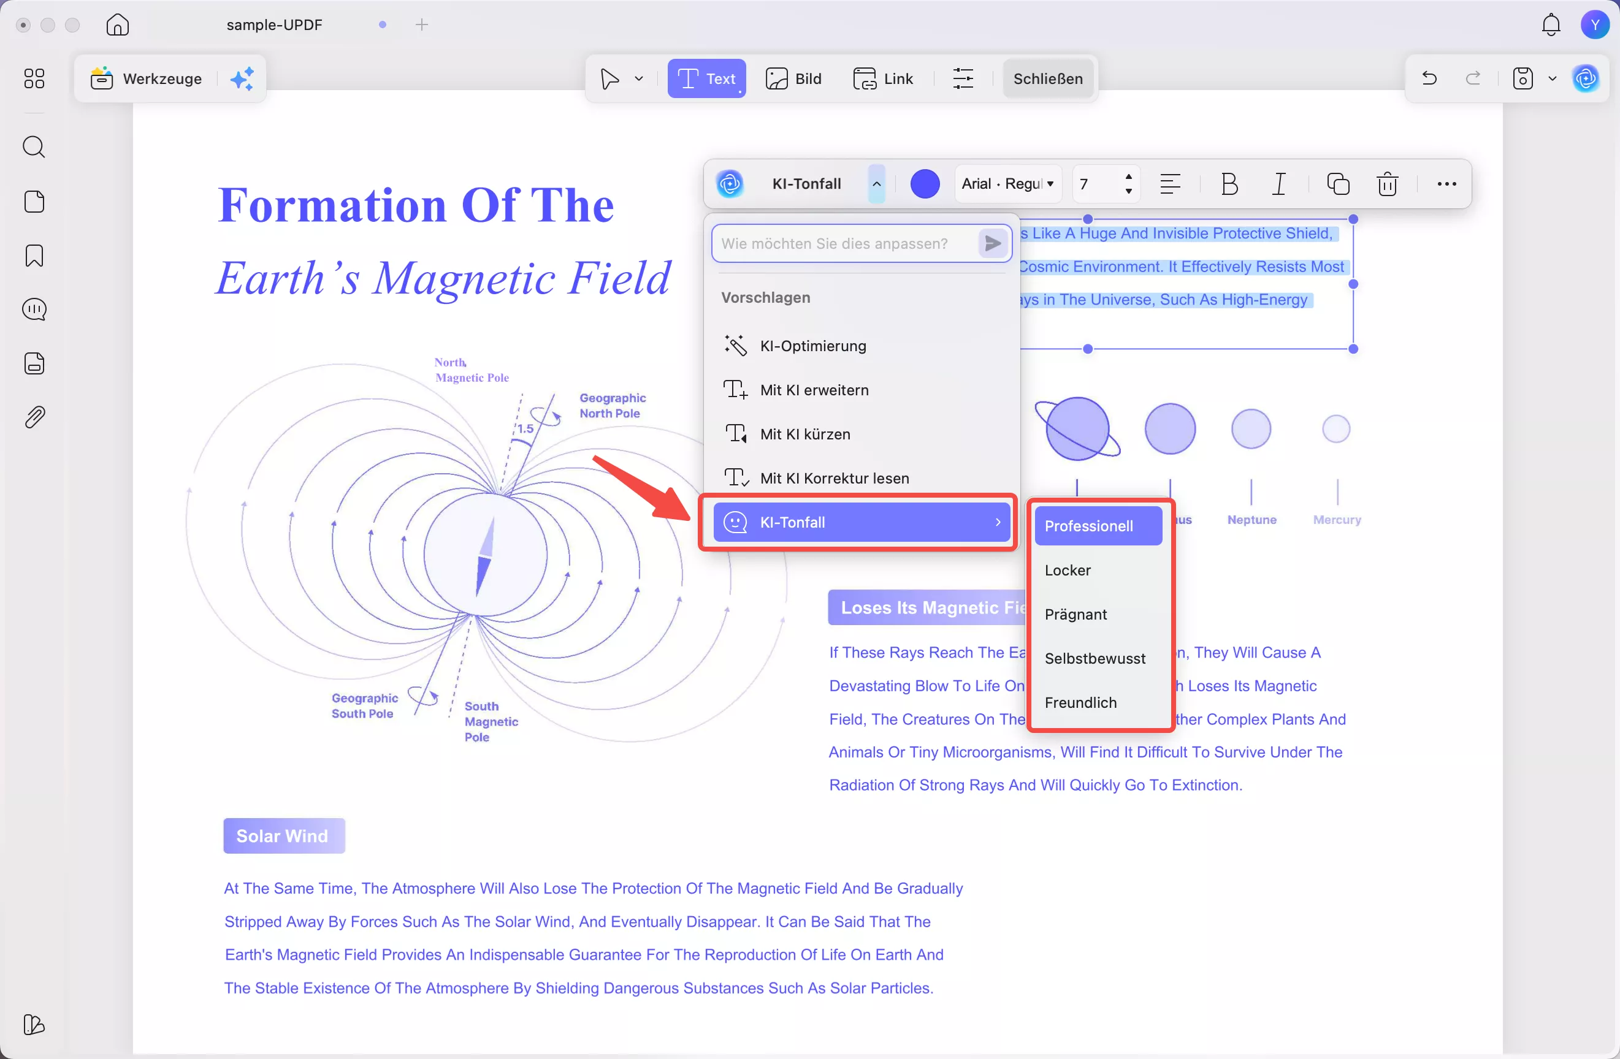The image size is (1620, 1059).
Task: Select the Locker tone option
Action: (x=1068, y=570)
